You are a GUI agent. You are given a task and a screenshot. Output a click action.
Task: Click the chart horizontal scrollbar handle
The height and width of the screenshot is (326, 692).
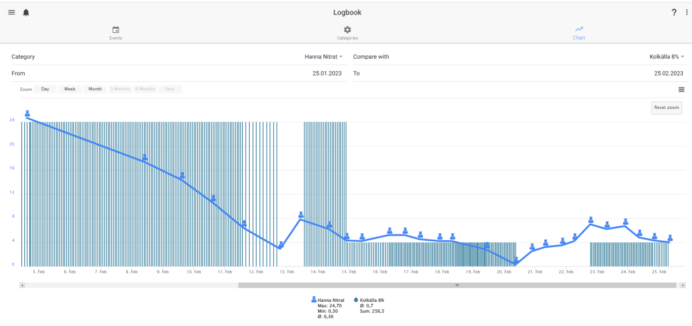[x=457, y=285]
